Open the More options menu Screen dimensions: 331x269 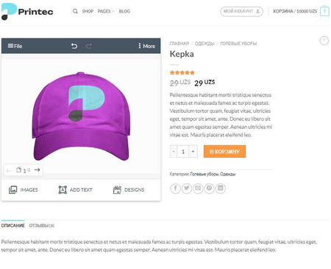(146, 46)
